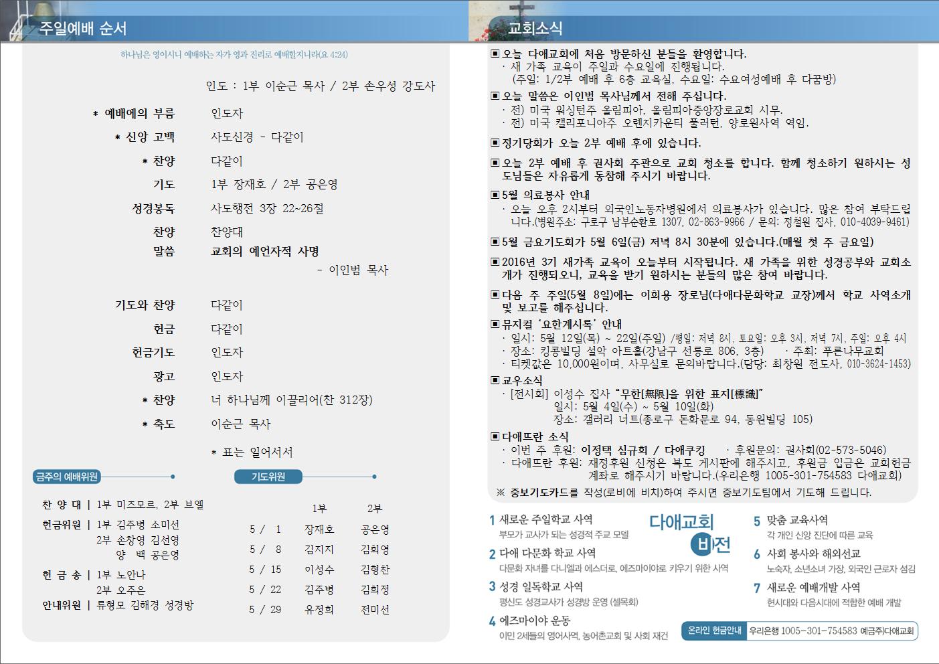939x664 pixels.
Task: Click the ※ symbol before 중보기도카드 note
Action: coord(501,493)
